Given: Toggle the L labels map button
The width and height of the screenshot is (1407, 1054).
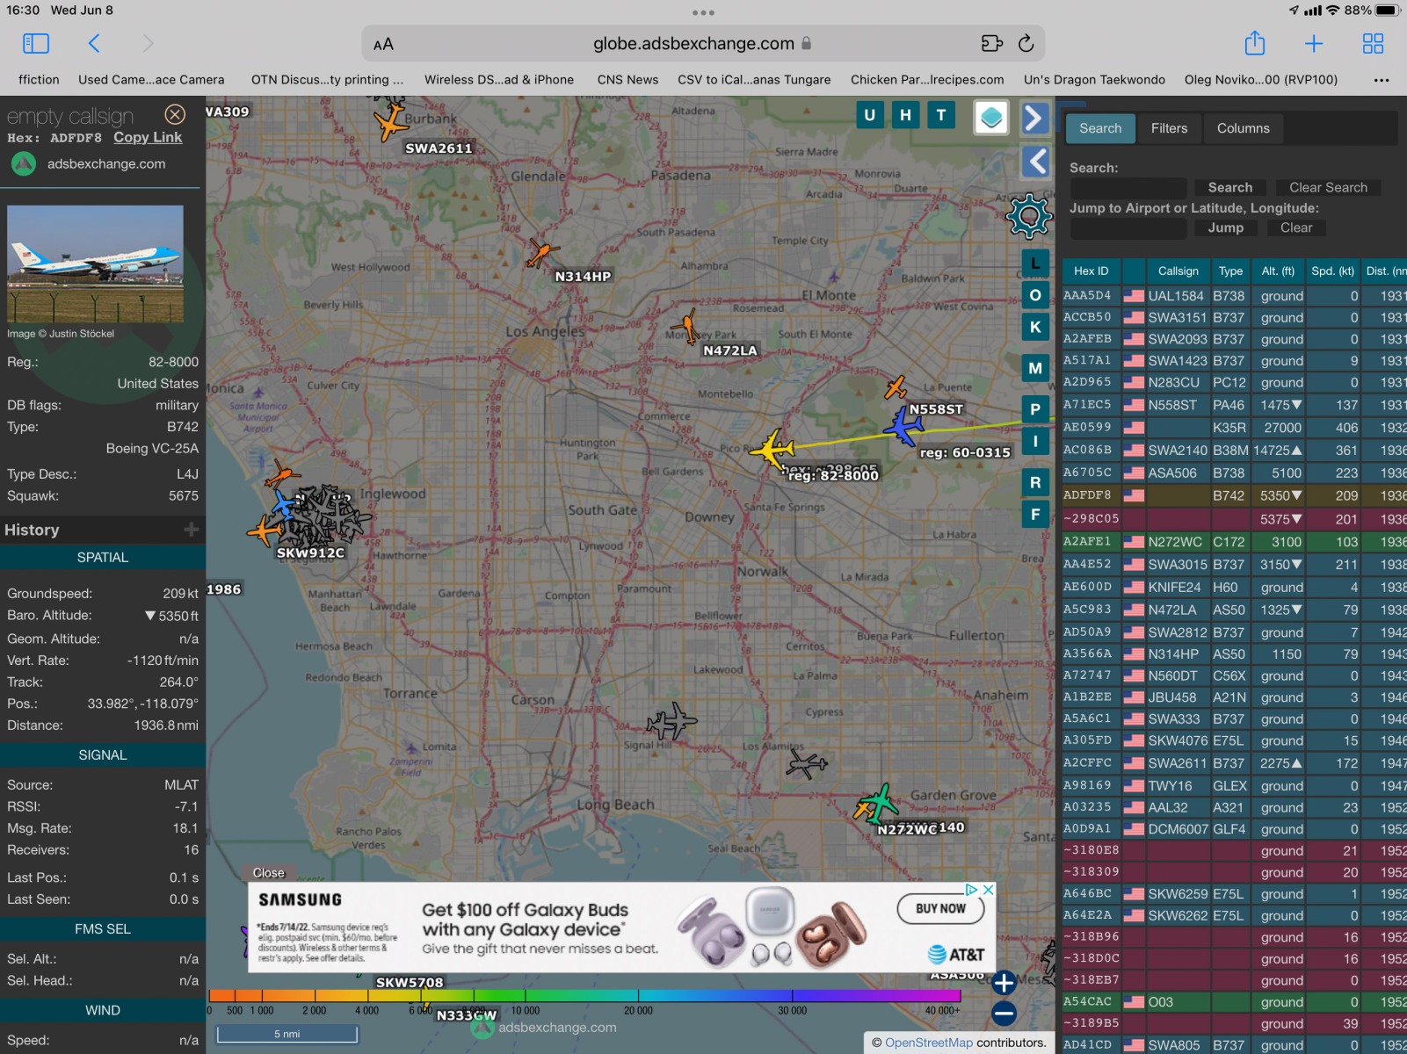Looking at the screenshot, I should coord(1035,263).
